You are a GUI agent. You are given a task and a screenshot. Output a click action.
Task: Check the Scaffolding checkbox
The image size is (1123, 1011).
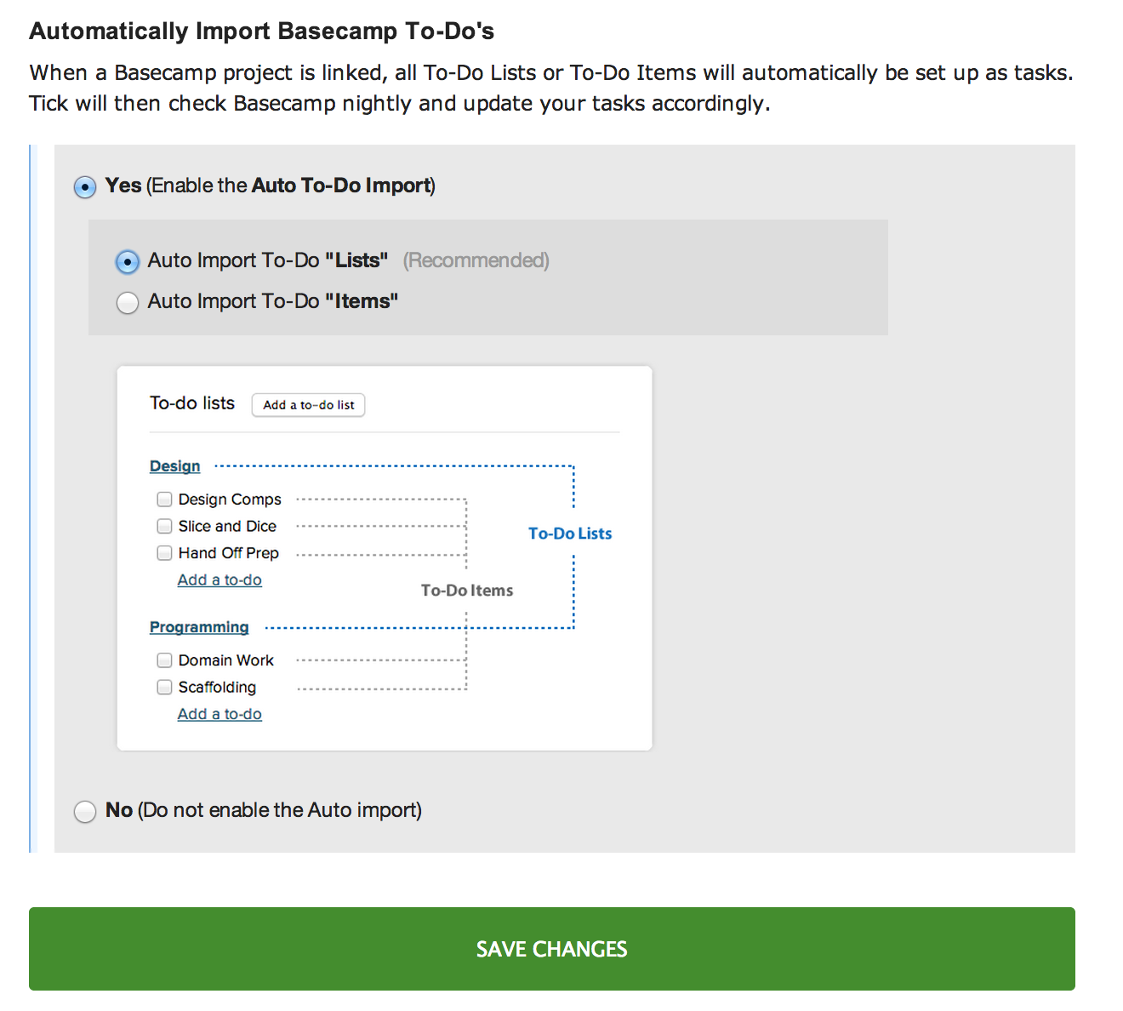(x=164, y=687)
